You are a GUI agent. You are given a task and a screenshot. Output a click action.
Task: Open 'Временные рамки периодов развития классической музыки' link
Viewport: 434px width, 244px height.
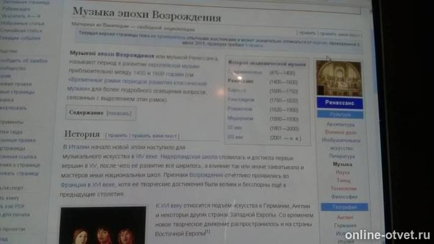pos(137,84)
